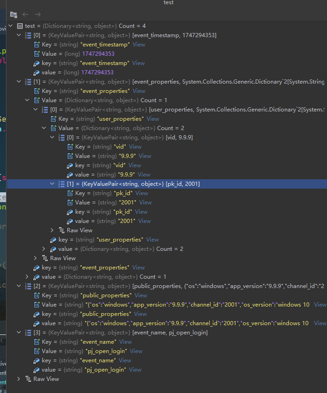This screenshot has width=327, height=393.
Task: Open View link for uppercase Key "event_name"
Action: (125, 342)
